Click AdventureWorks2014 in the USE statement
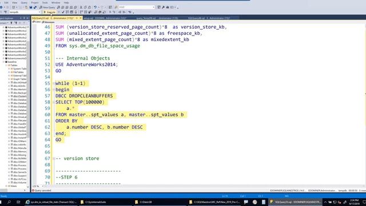The height and width of the screenshot is (206, 366). pos(91,65)
